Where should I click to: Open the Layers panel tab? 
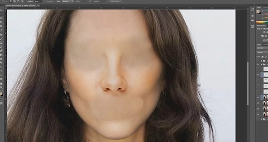tap(259, 44)
